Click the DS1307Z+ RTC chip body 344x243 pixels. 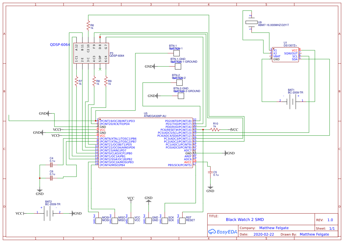click(285, 55)
